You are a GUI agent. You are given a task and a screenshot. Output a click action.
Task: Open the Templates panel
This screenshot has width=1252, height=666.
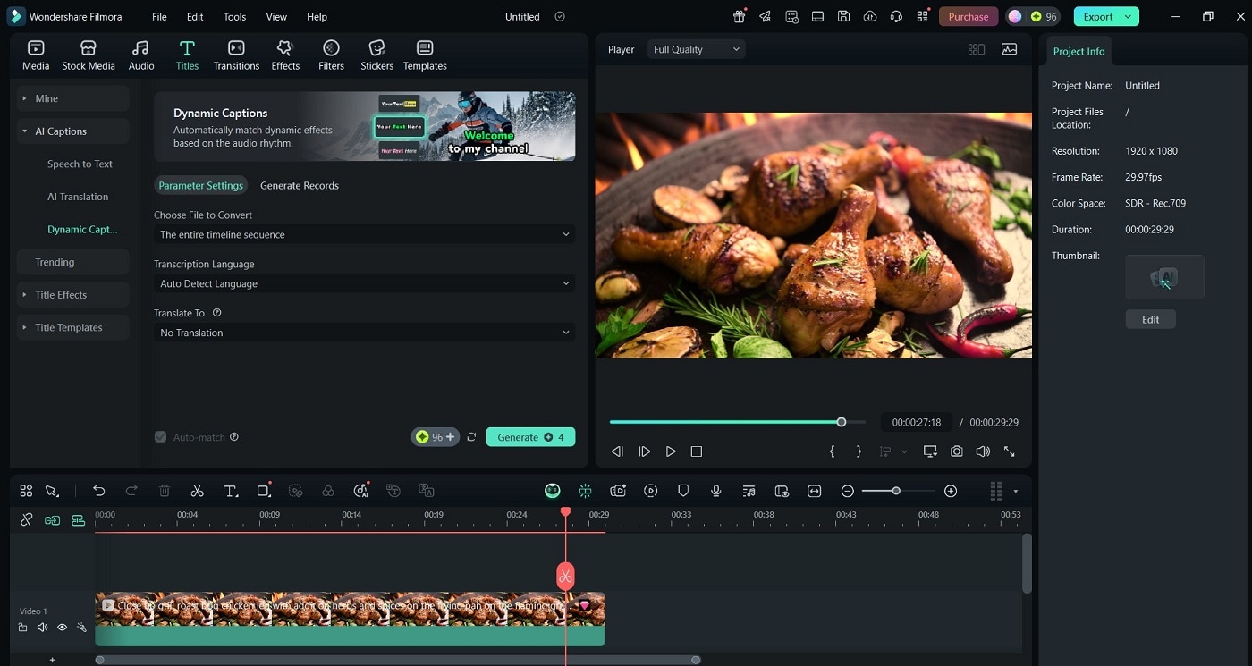tap(425, 55)
